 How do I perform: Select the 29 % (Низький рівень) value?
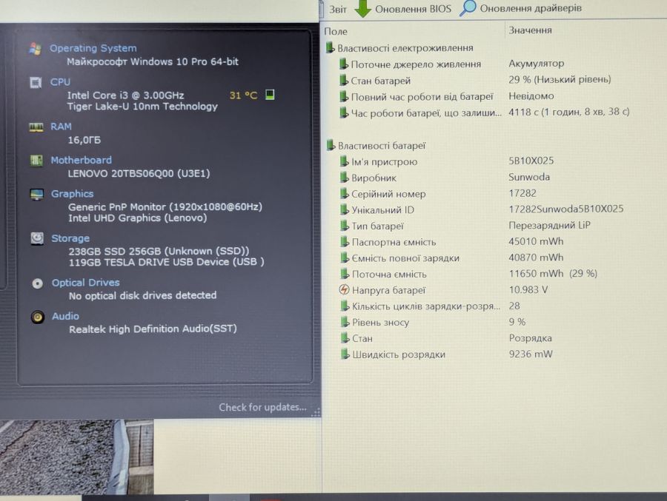pos(560,79)
